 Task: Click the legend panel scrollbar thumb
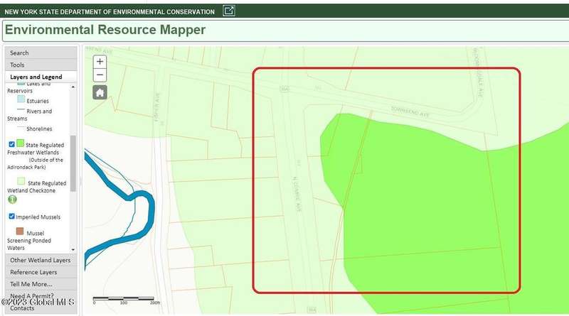pos(73,163)
